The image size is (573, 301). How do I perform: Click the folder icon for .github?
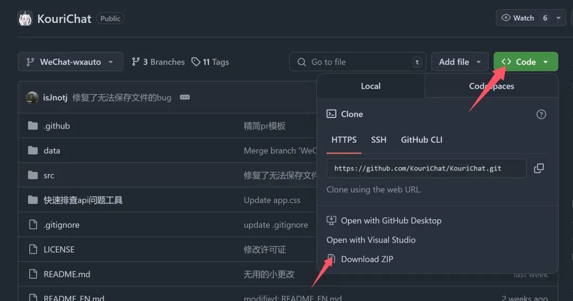[33, 126]
